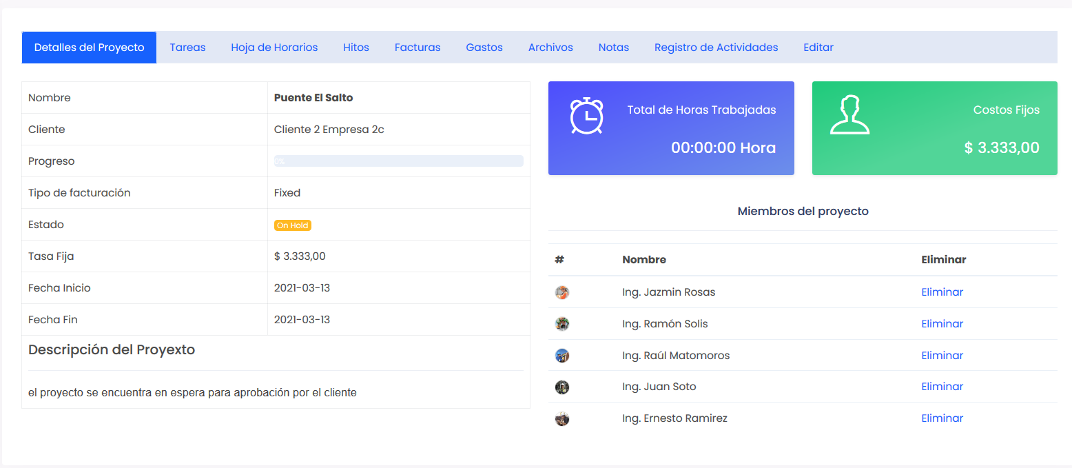The image size is (1072, 468).
Task: Go to the Facturas tab
Action: [418, 48]
